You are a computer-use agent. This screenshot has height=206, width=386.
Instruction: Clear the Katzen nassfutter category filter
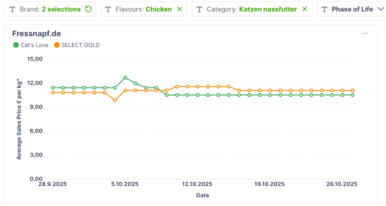[305, 9]
